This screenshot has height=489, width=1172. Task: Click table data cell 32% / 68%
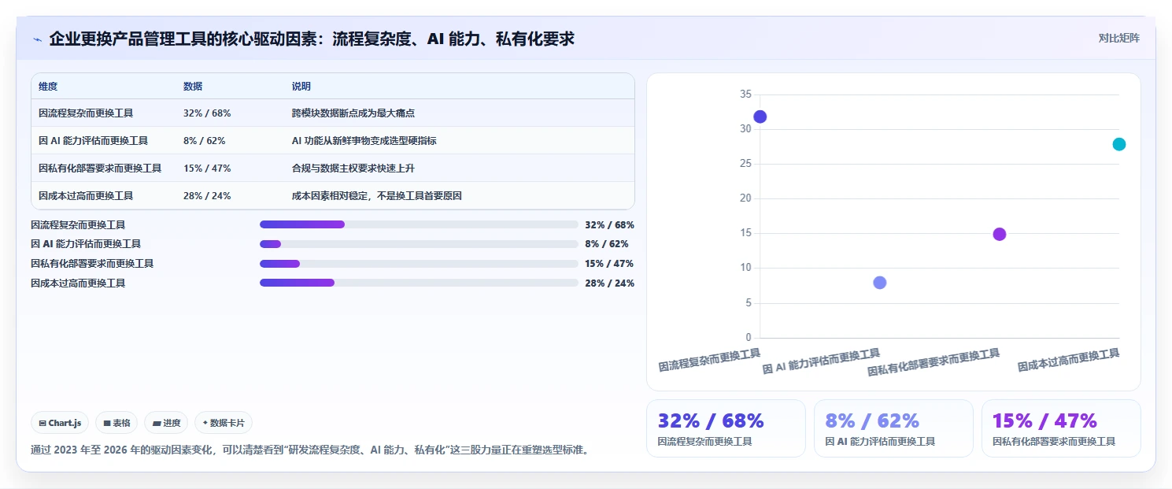[207, 113]
